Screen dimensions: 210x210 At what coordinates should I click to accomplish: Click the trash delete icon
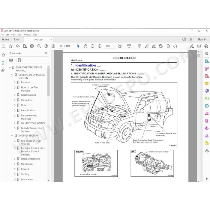pyautogui.click(x=168, y=46)
